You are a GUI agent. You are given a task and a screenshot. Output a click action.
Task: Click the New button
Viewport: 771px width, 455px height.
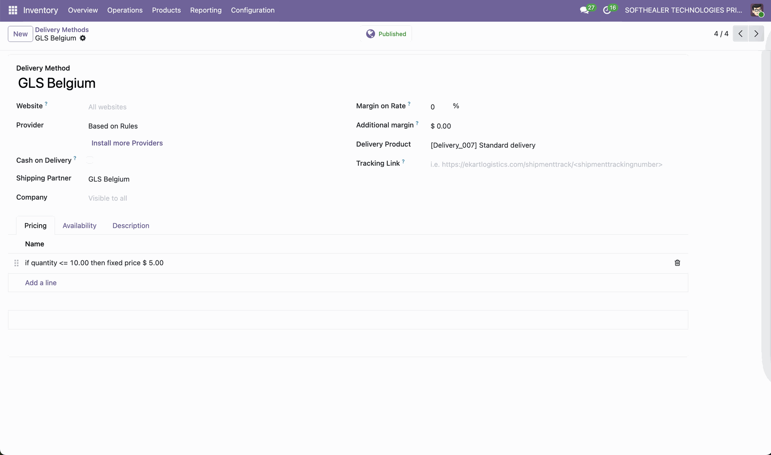point(20,34)
